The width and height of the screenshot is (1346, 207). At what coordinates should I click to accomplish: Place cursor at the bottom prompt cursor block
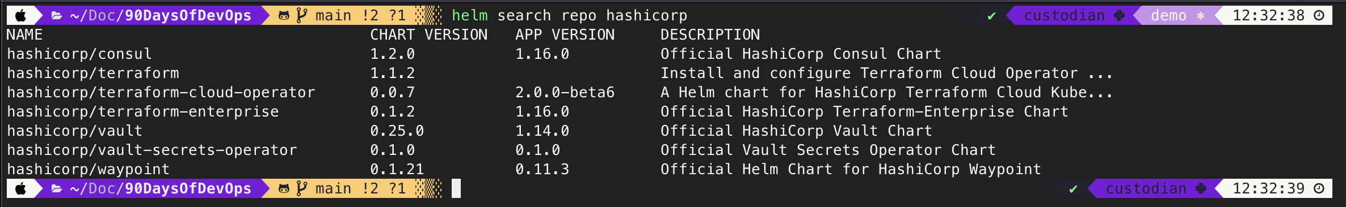pyautogui.click(x=456, y=188)
